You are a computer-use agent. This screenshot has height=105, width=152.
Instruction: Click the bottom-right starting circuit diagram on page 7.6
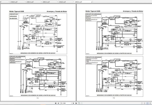point(114,76)
